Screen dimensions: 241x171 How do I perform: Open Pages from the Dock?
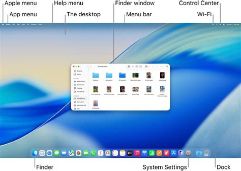159,153
